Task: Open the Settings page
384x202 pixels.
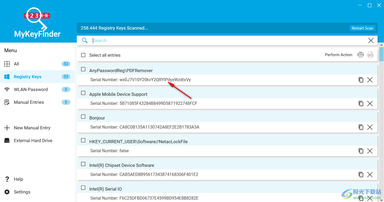Action: [37, 192]
